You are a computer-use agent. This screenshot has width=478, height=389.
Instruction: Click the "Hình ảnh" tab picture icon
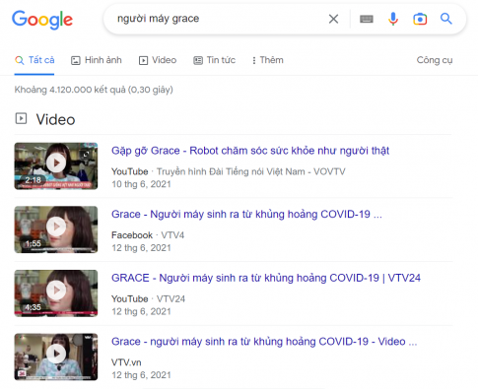tap(76, 60)
